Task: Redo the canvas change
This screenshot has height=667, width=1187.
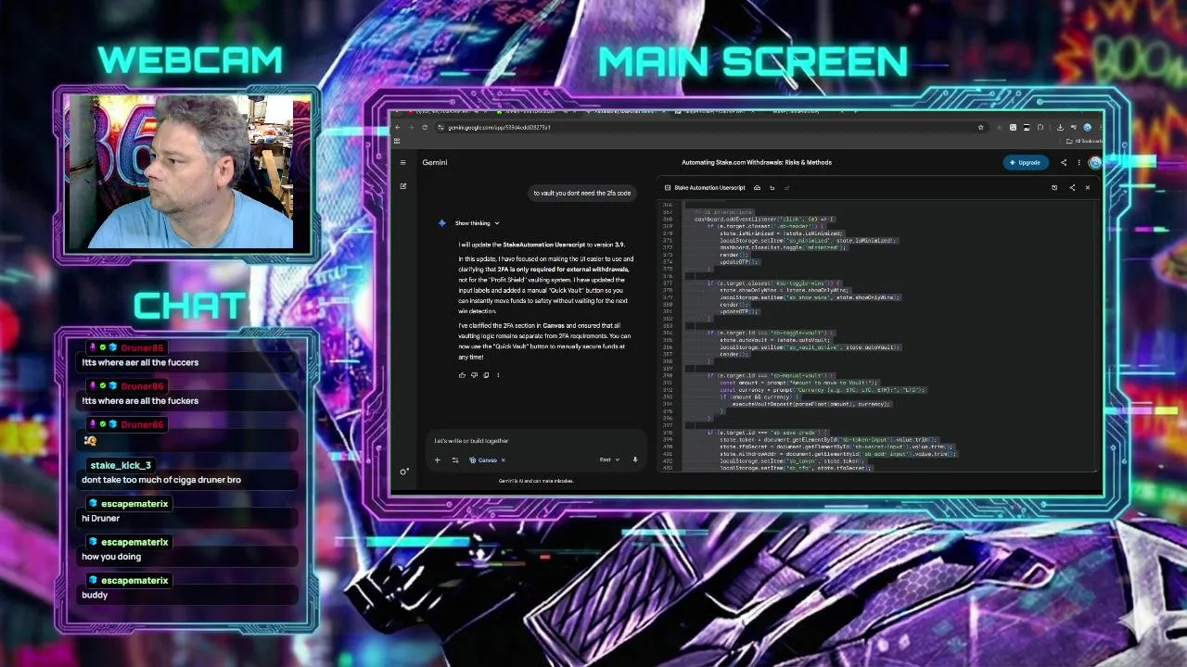Action: [786, 188]
